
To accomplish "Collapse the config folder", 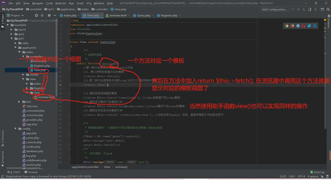I will click(16, 129).
